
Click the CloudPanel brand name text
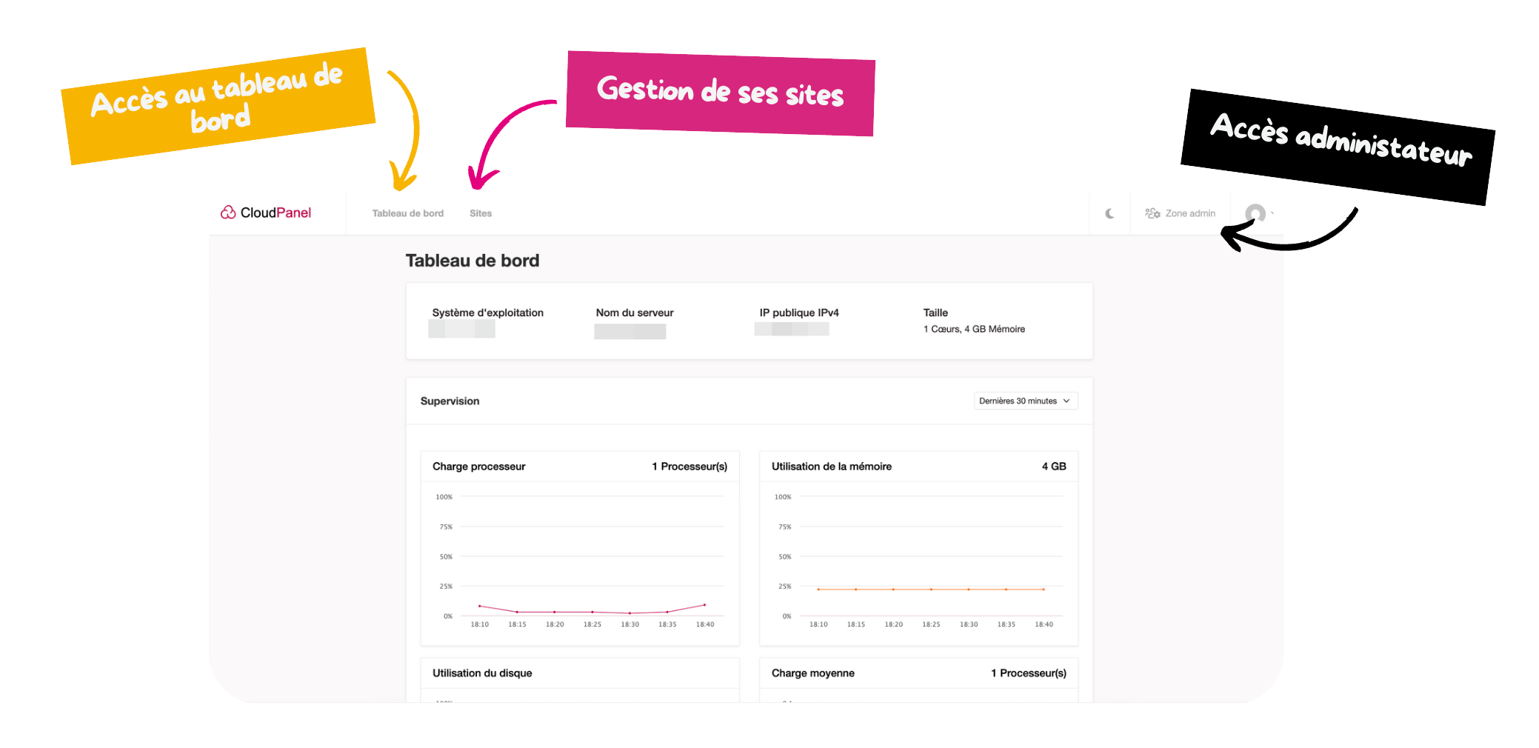point(276,213)
